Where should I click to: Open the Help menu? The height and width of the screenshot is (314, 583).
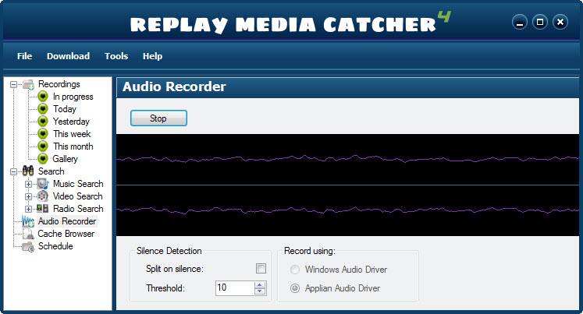(x=152, y=56)
